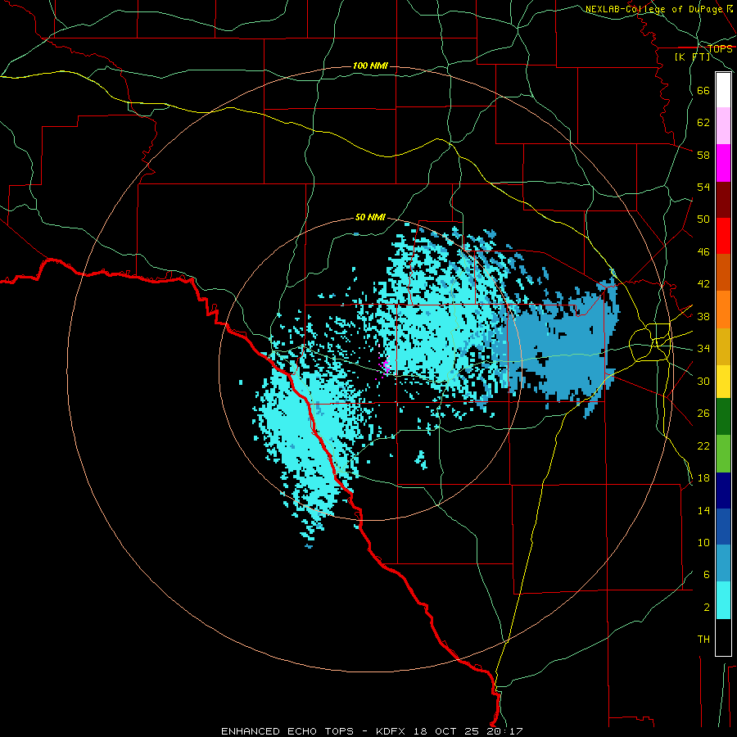
Task: Click the legend value 58
Action: click(x=703, y=155)
